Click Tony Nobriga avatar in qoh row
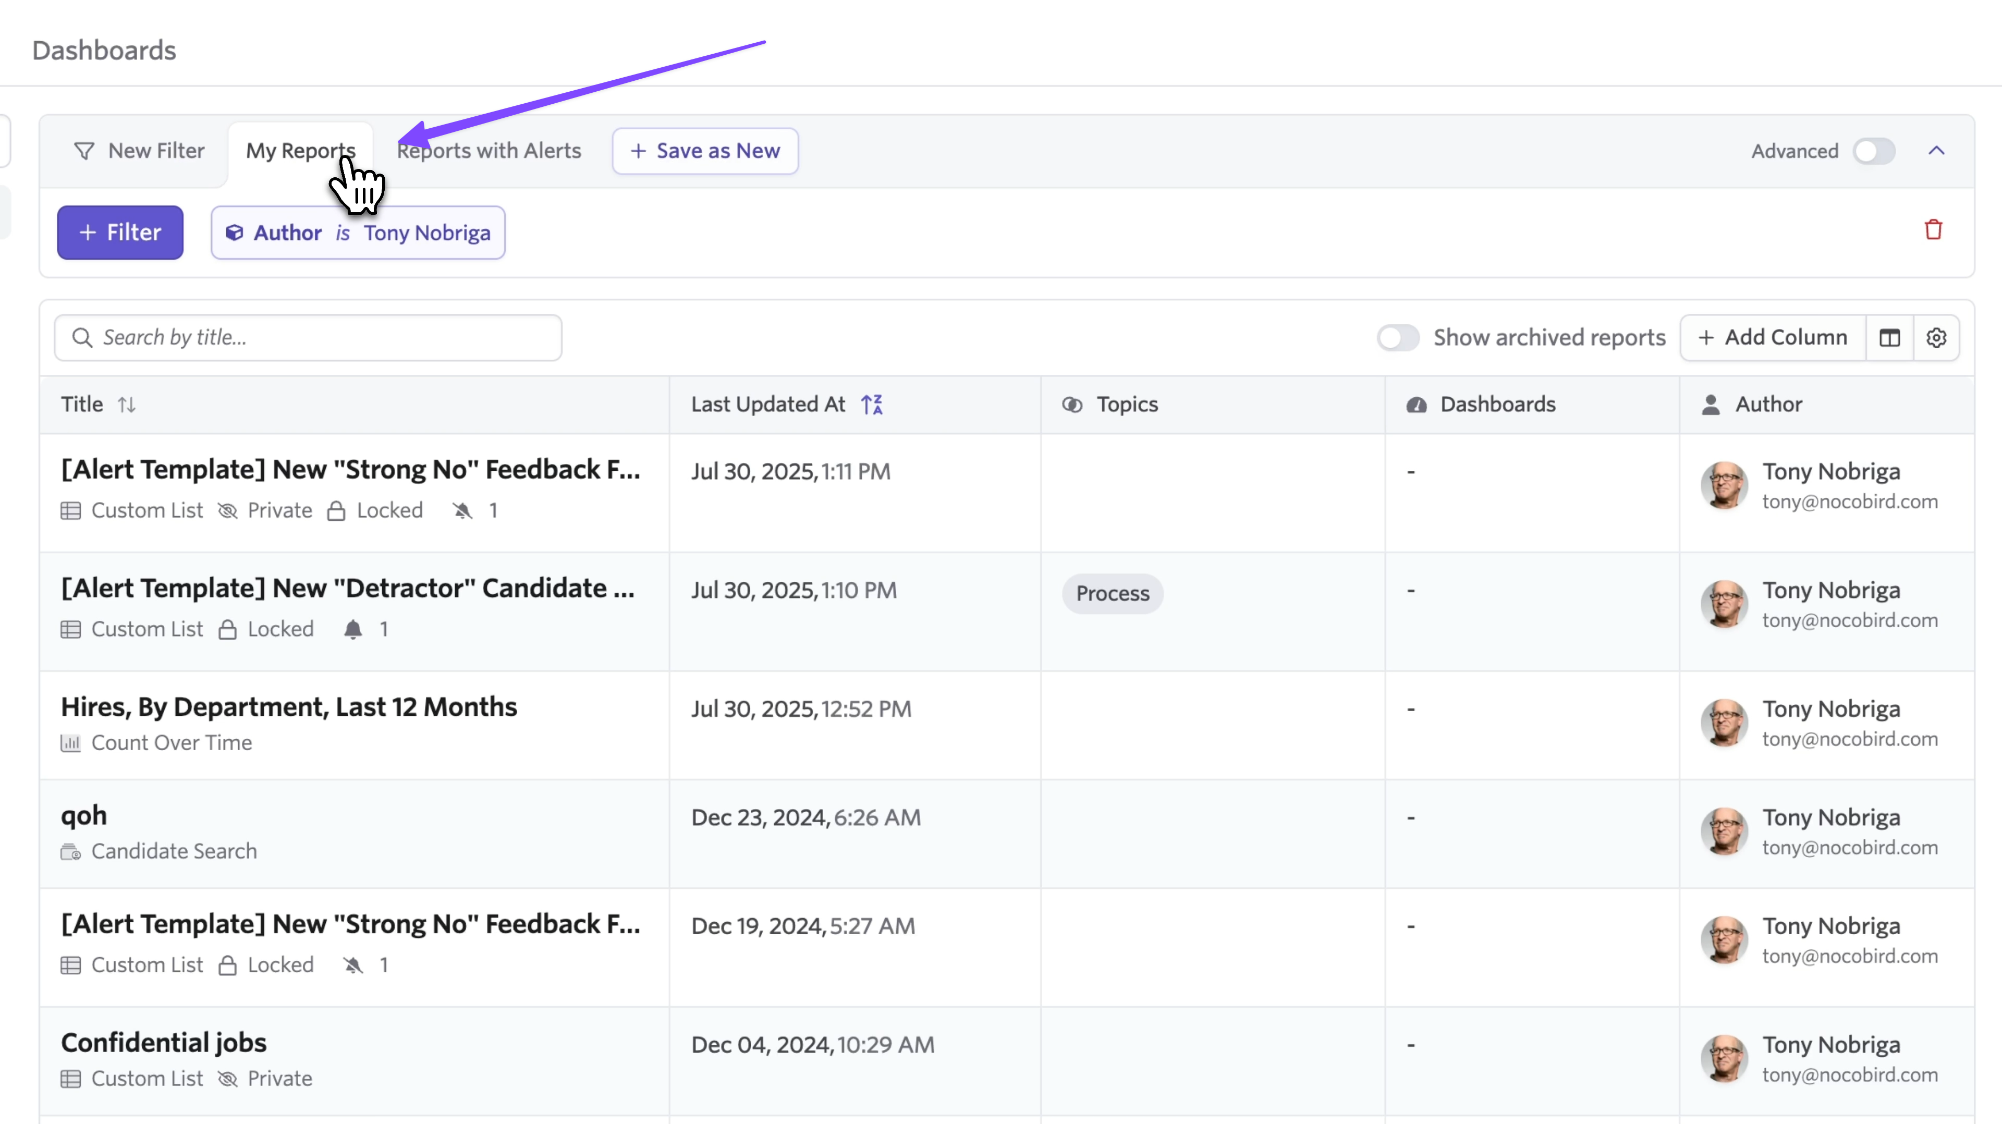The width and height of the screenshot is (2002, 1124). [x=1725, y=831]
